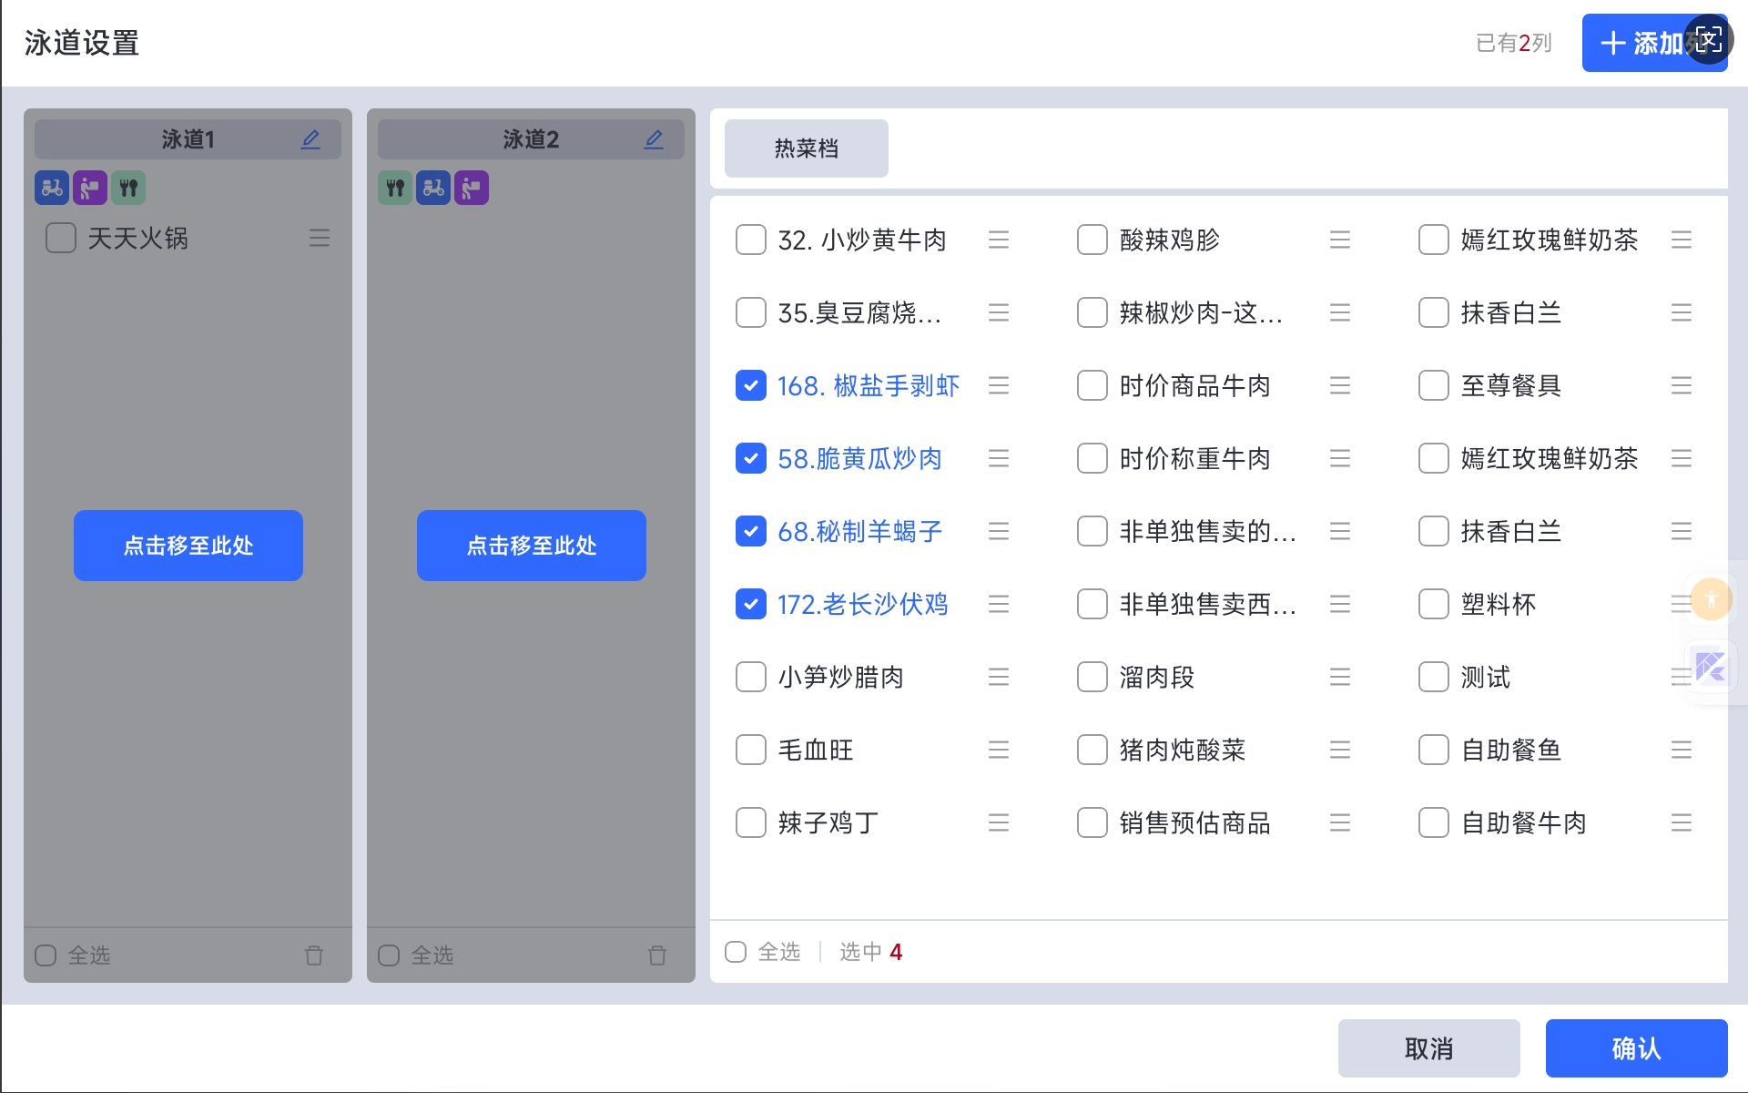The width and height of the screenshot is (1748, 1093).
Task: Click drag handle icon beside 天天火锅
Action: [x=319, y=239]
